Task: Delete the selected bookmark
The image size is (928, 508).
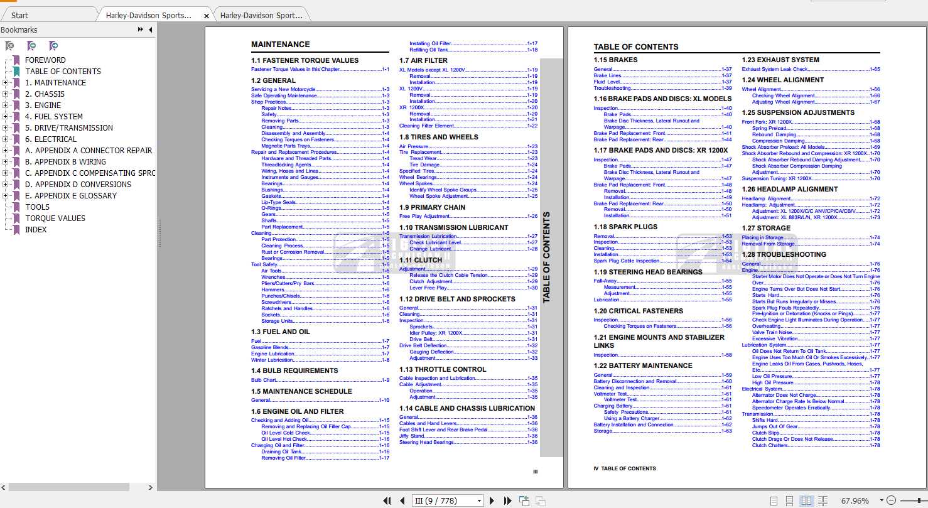Action: point(9,45)
